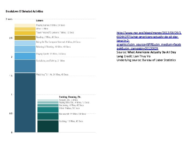Viewport: 194px width, 146px height.
Task: Click label 'Housework: 11 Mins, 24 Secs'
Action: coord(72,114)
